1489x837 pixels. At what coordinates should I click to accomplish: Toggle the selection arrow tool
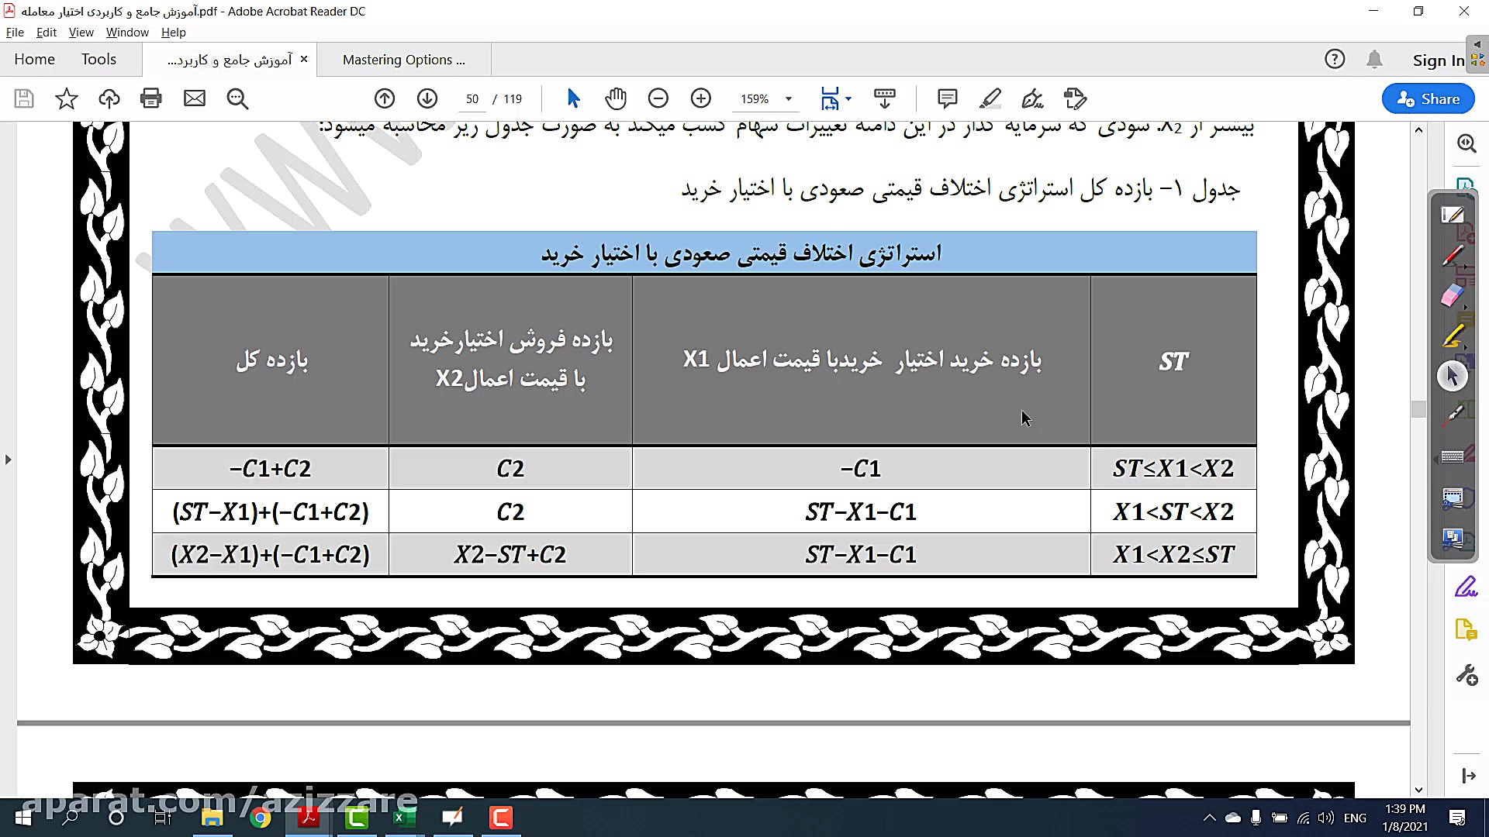tap(573, 98)
